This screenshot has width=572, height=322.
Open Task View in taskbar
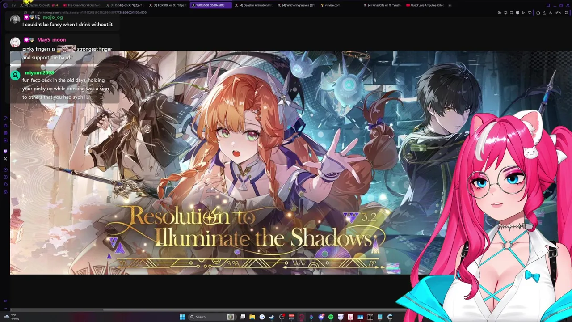(x=243, y=317)
